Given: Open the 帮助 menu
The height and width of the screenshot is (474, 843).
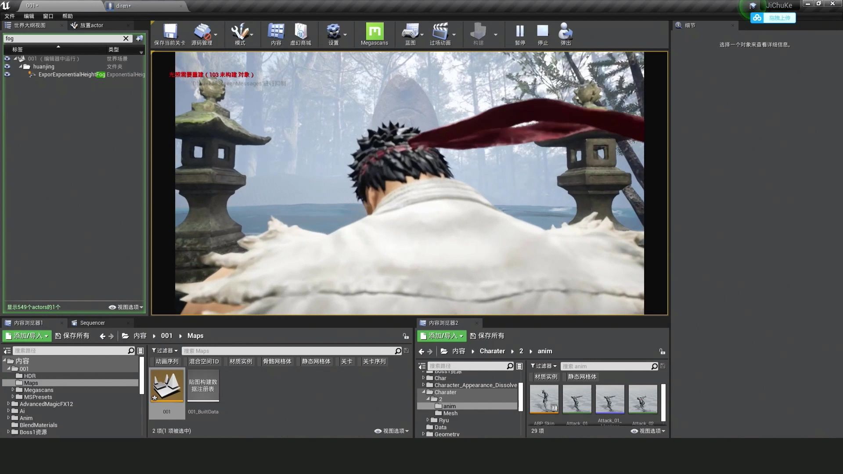Looking at the screenshot, I should pos(68,16).
